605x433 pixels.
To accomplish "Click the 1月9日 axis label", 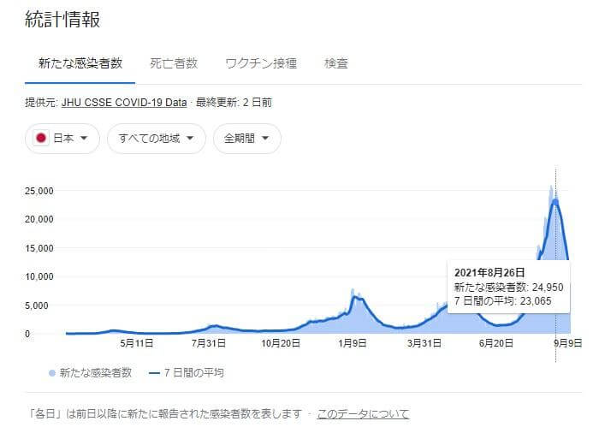I will [353, 343].
